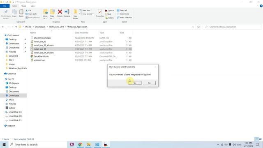The height and width of the screenshot is (148, 263).
Task: Click No in the IBM i Access dialog
Action: click(x=149, y=83)
